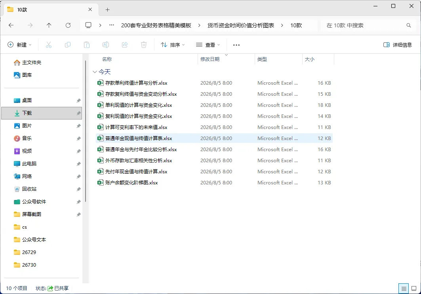421x294 pixels.
Task: Switch to large thumbnails view in status bar
Action: [414, 288]
